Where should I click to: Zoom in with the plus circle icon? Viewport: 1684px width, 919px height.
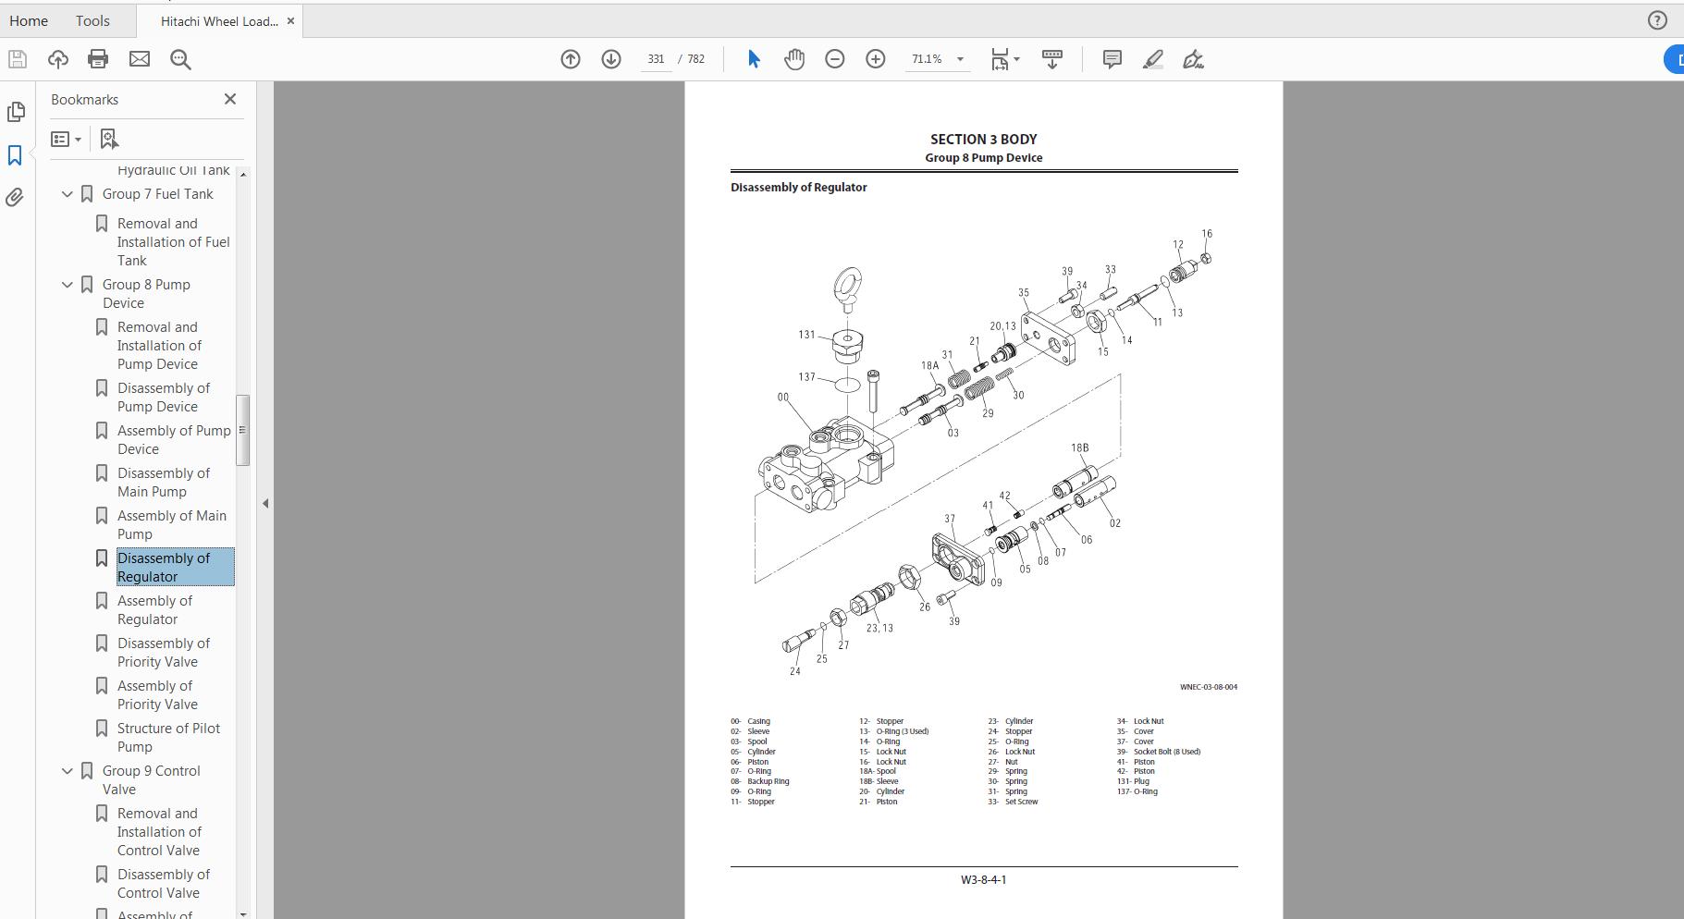[x=876, y=59]
